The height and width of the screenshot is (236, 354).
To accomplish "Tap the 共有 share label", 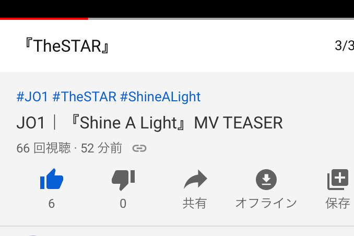I will point(195,203).
